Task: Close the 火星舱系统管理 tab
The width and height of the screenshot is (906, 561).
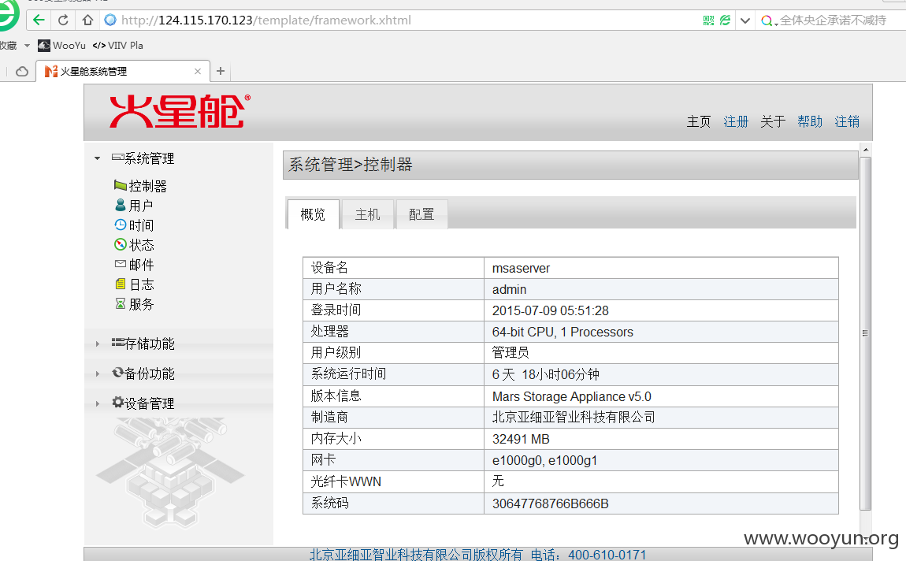Action: coord(198,72)
